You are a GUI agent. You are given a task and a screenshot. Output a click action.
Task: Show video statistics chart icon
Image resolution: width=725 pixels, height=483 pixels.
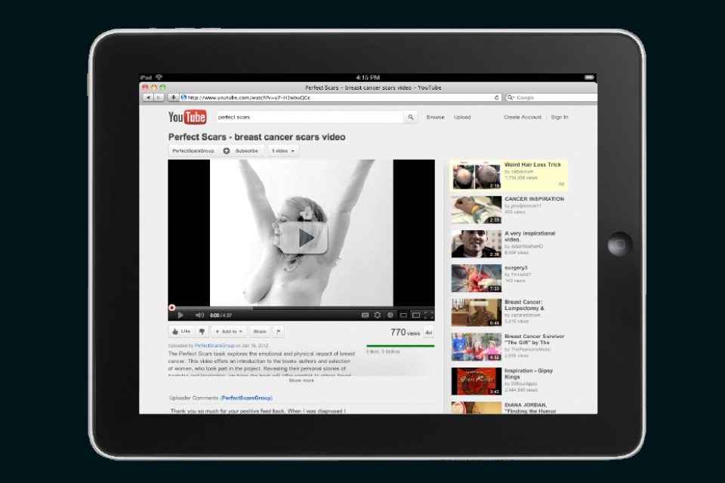(429, 332)
